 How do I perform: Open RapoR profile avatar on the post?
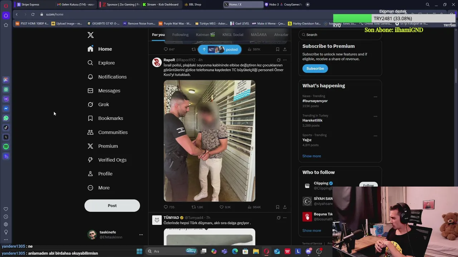pyautogui.click(x=157, y=62)
